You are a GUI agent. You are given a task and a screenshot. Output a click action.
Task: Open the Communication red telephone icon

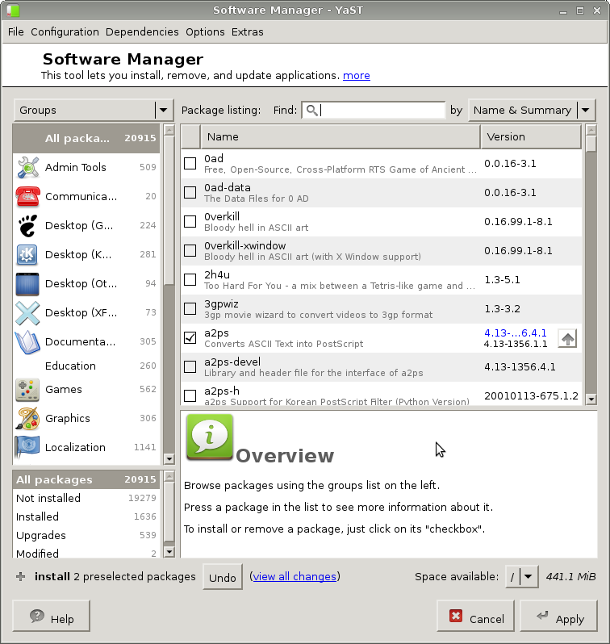click(x=27, y=196)
